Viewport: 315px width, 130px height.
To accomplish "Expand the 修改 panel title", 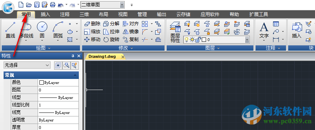I will [x=123, y=48].
